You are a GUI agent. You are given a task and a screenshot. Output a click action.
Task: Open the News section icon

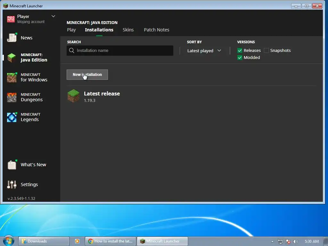[12, 38]
